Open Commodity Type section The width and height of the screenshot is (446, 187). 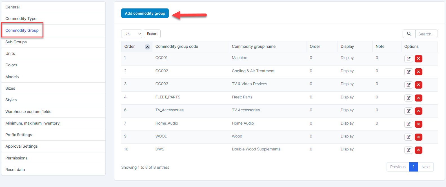(54, 19)
